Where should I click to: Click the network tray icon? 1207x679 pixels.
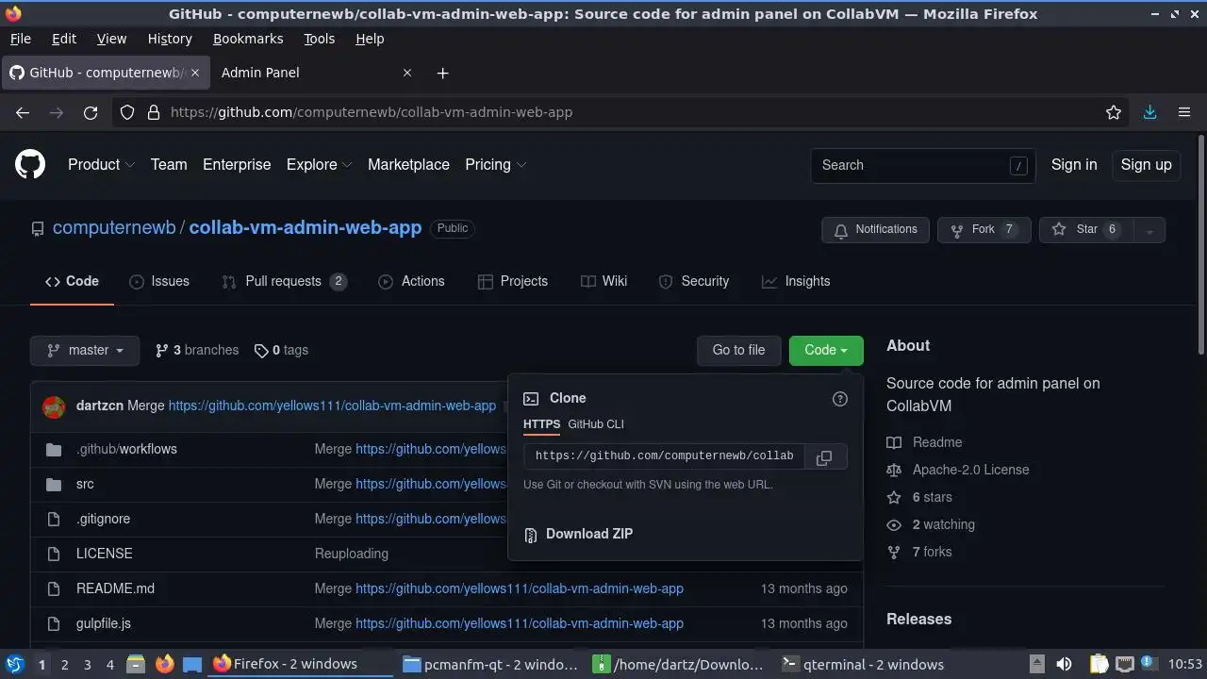tap(1124, 664)
